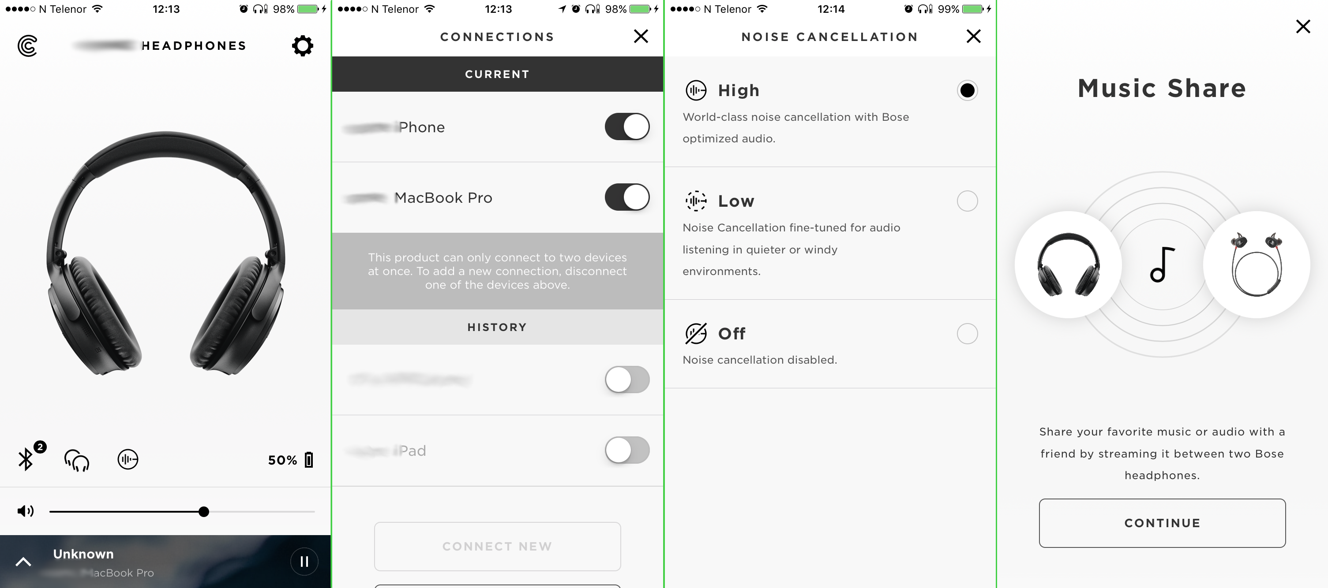The image size is (1328, 588).
Task: Click the noise cancellation Low mode icon
Action: [695, 200]
